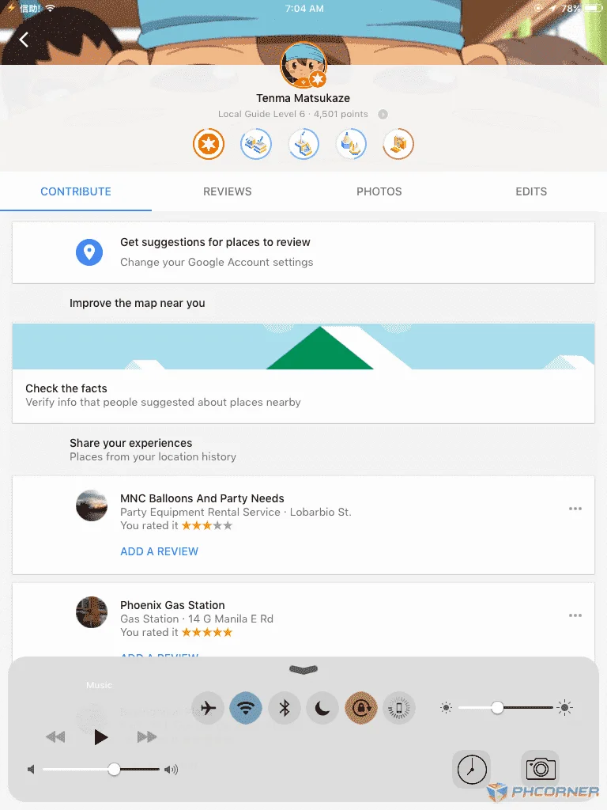
Task: Change star rating for MNC Balloons
Action: (x=207, y=526)
